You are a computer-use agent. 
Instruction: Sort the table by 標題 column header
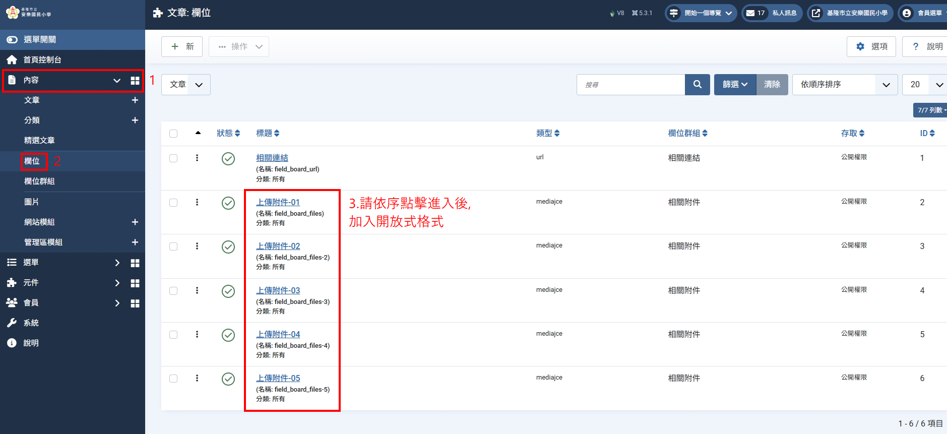click(x=268, y=134)
